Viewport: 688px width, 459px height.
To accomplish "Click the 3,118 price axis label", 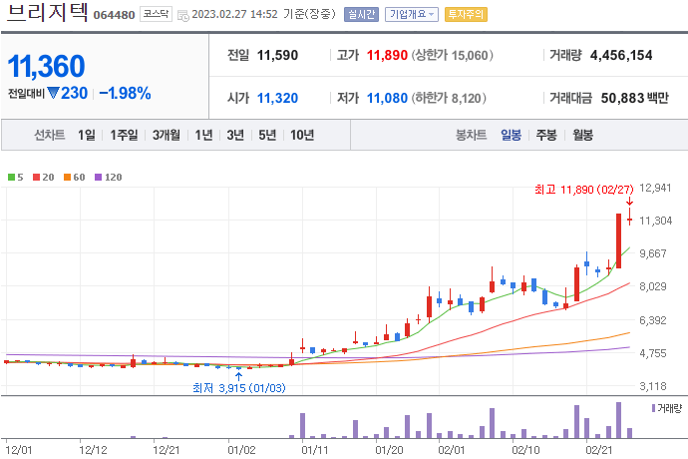I will 653,386.
